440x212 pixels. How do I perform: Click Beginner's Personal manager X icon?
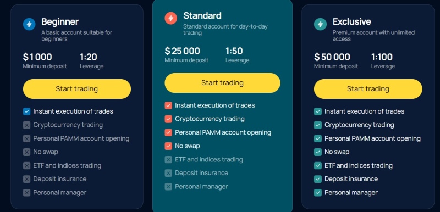coord(26,193)
